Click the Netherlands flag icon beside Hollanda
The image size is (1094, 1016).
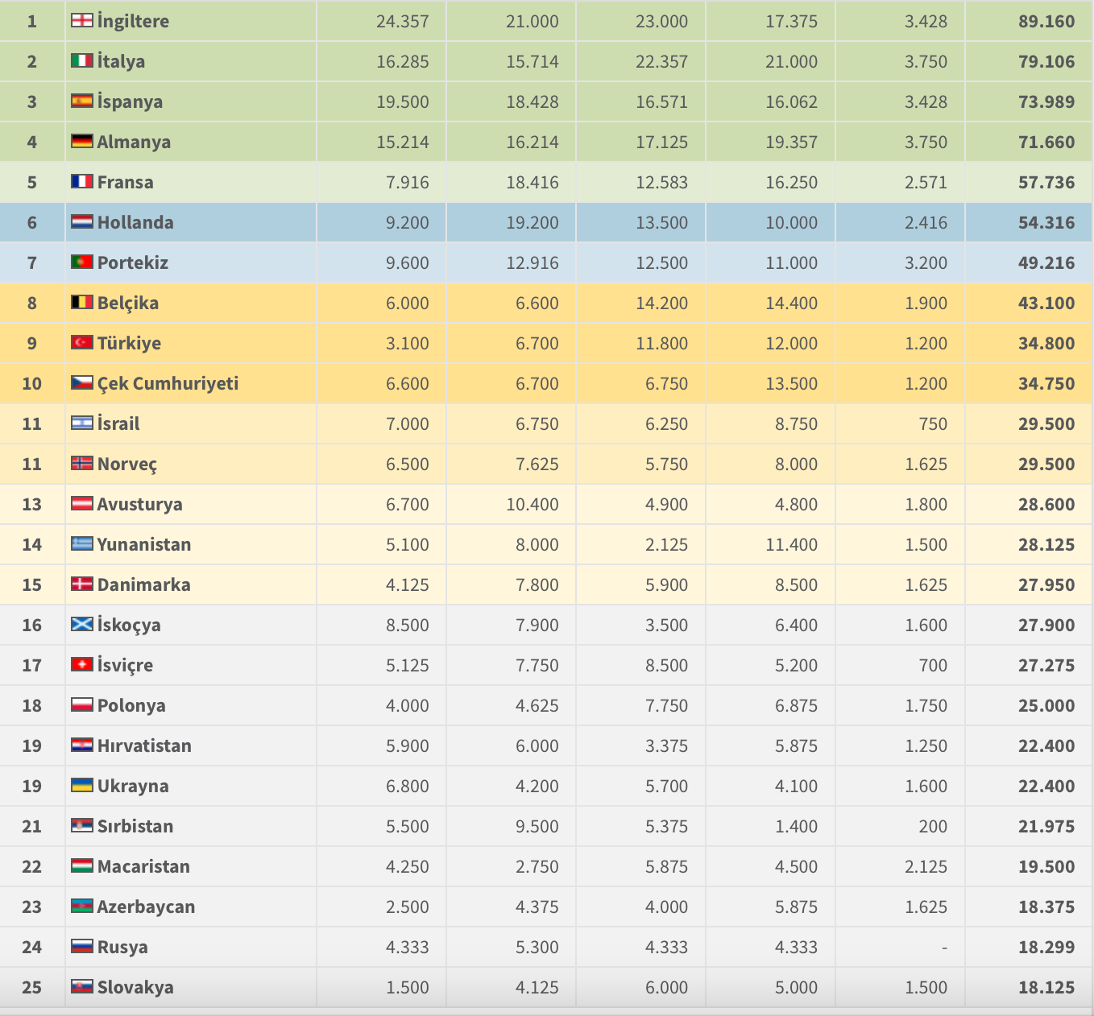[x=81, y=221]
